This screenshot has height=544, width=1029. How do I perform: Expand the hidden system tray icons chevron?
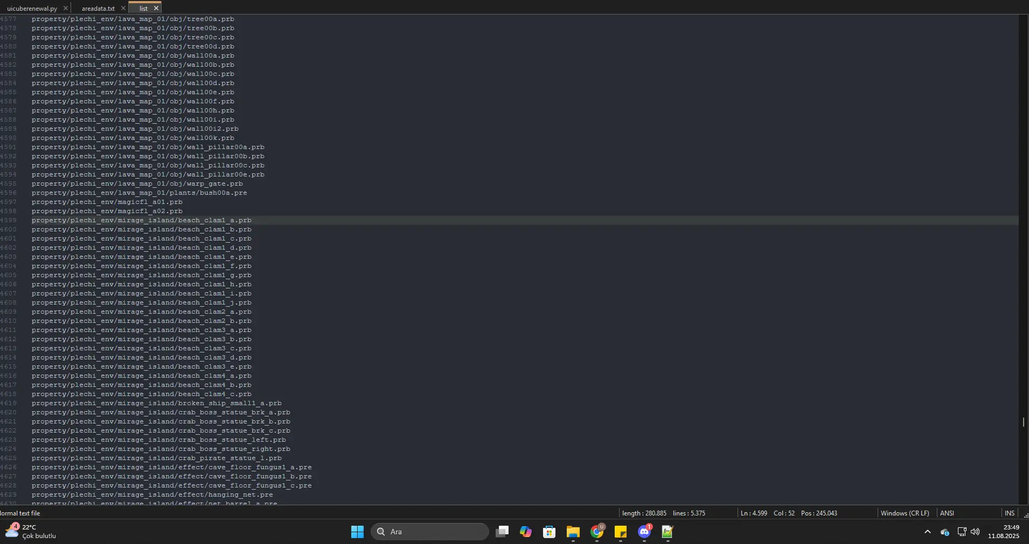(x=927, y=532)
